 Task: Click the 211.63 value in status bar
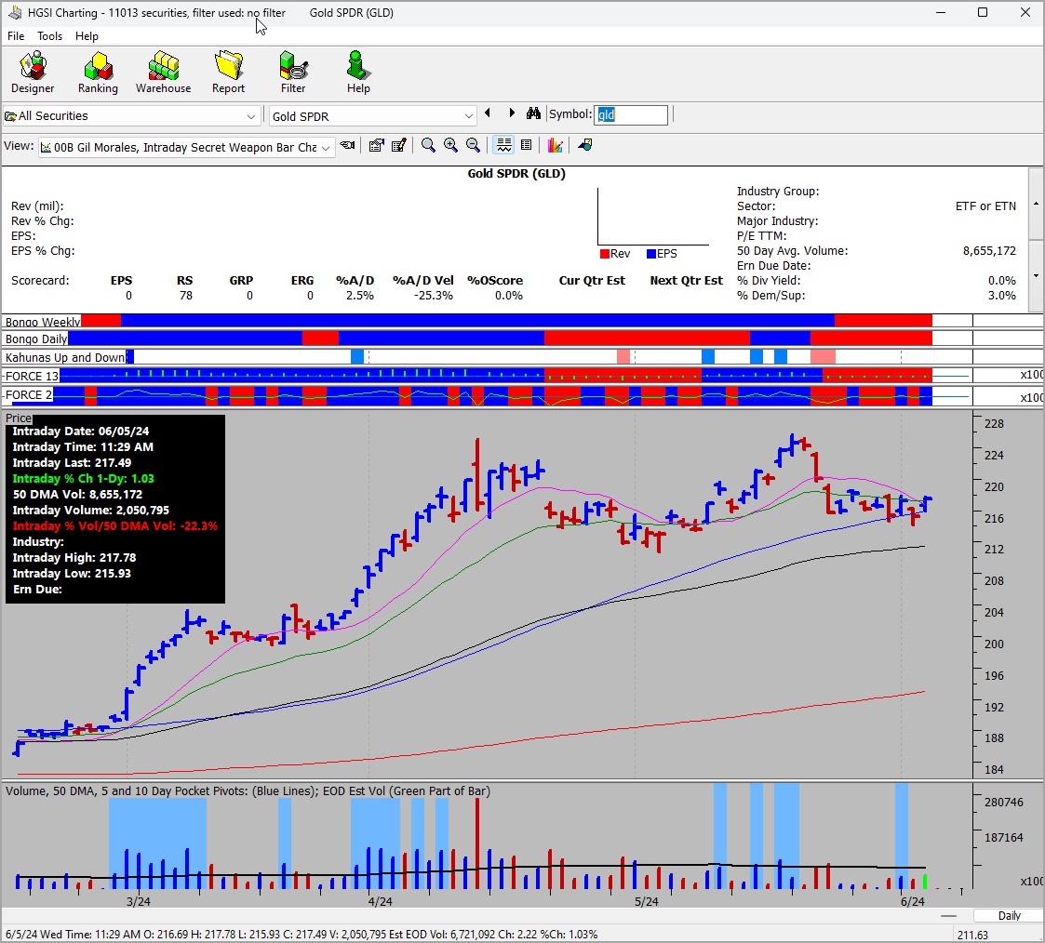(x=972, y=935)
